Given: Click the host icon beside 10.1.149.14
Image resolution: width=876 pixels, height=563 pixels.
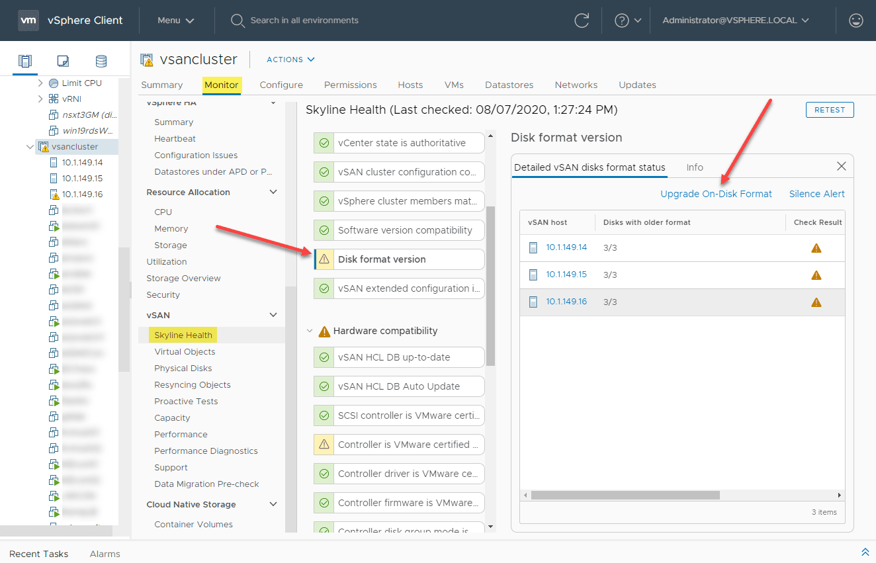Looking at the screenshot, I should tap(533, 247).
